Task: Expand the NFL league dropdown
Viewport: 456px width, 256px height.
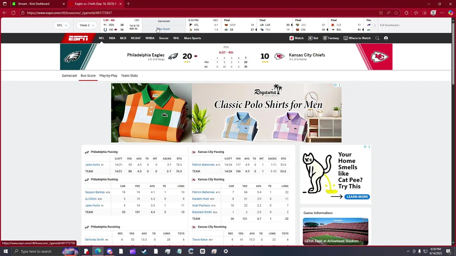Action: tap(62, 25)
